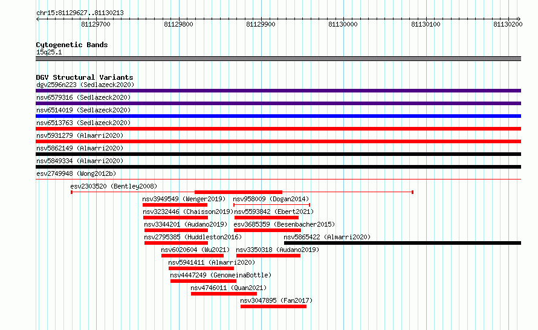Click the red bar under nsv2795385
538x330 pixels.
(x=176, y=243)
